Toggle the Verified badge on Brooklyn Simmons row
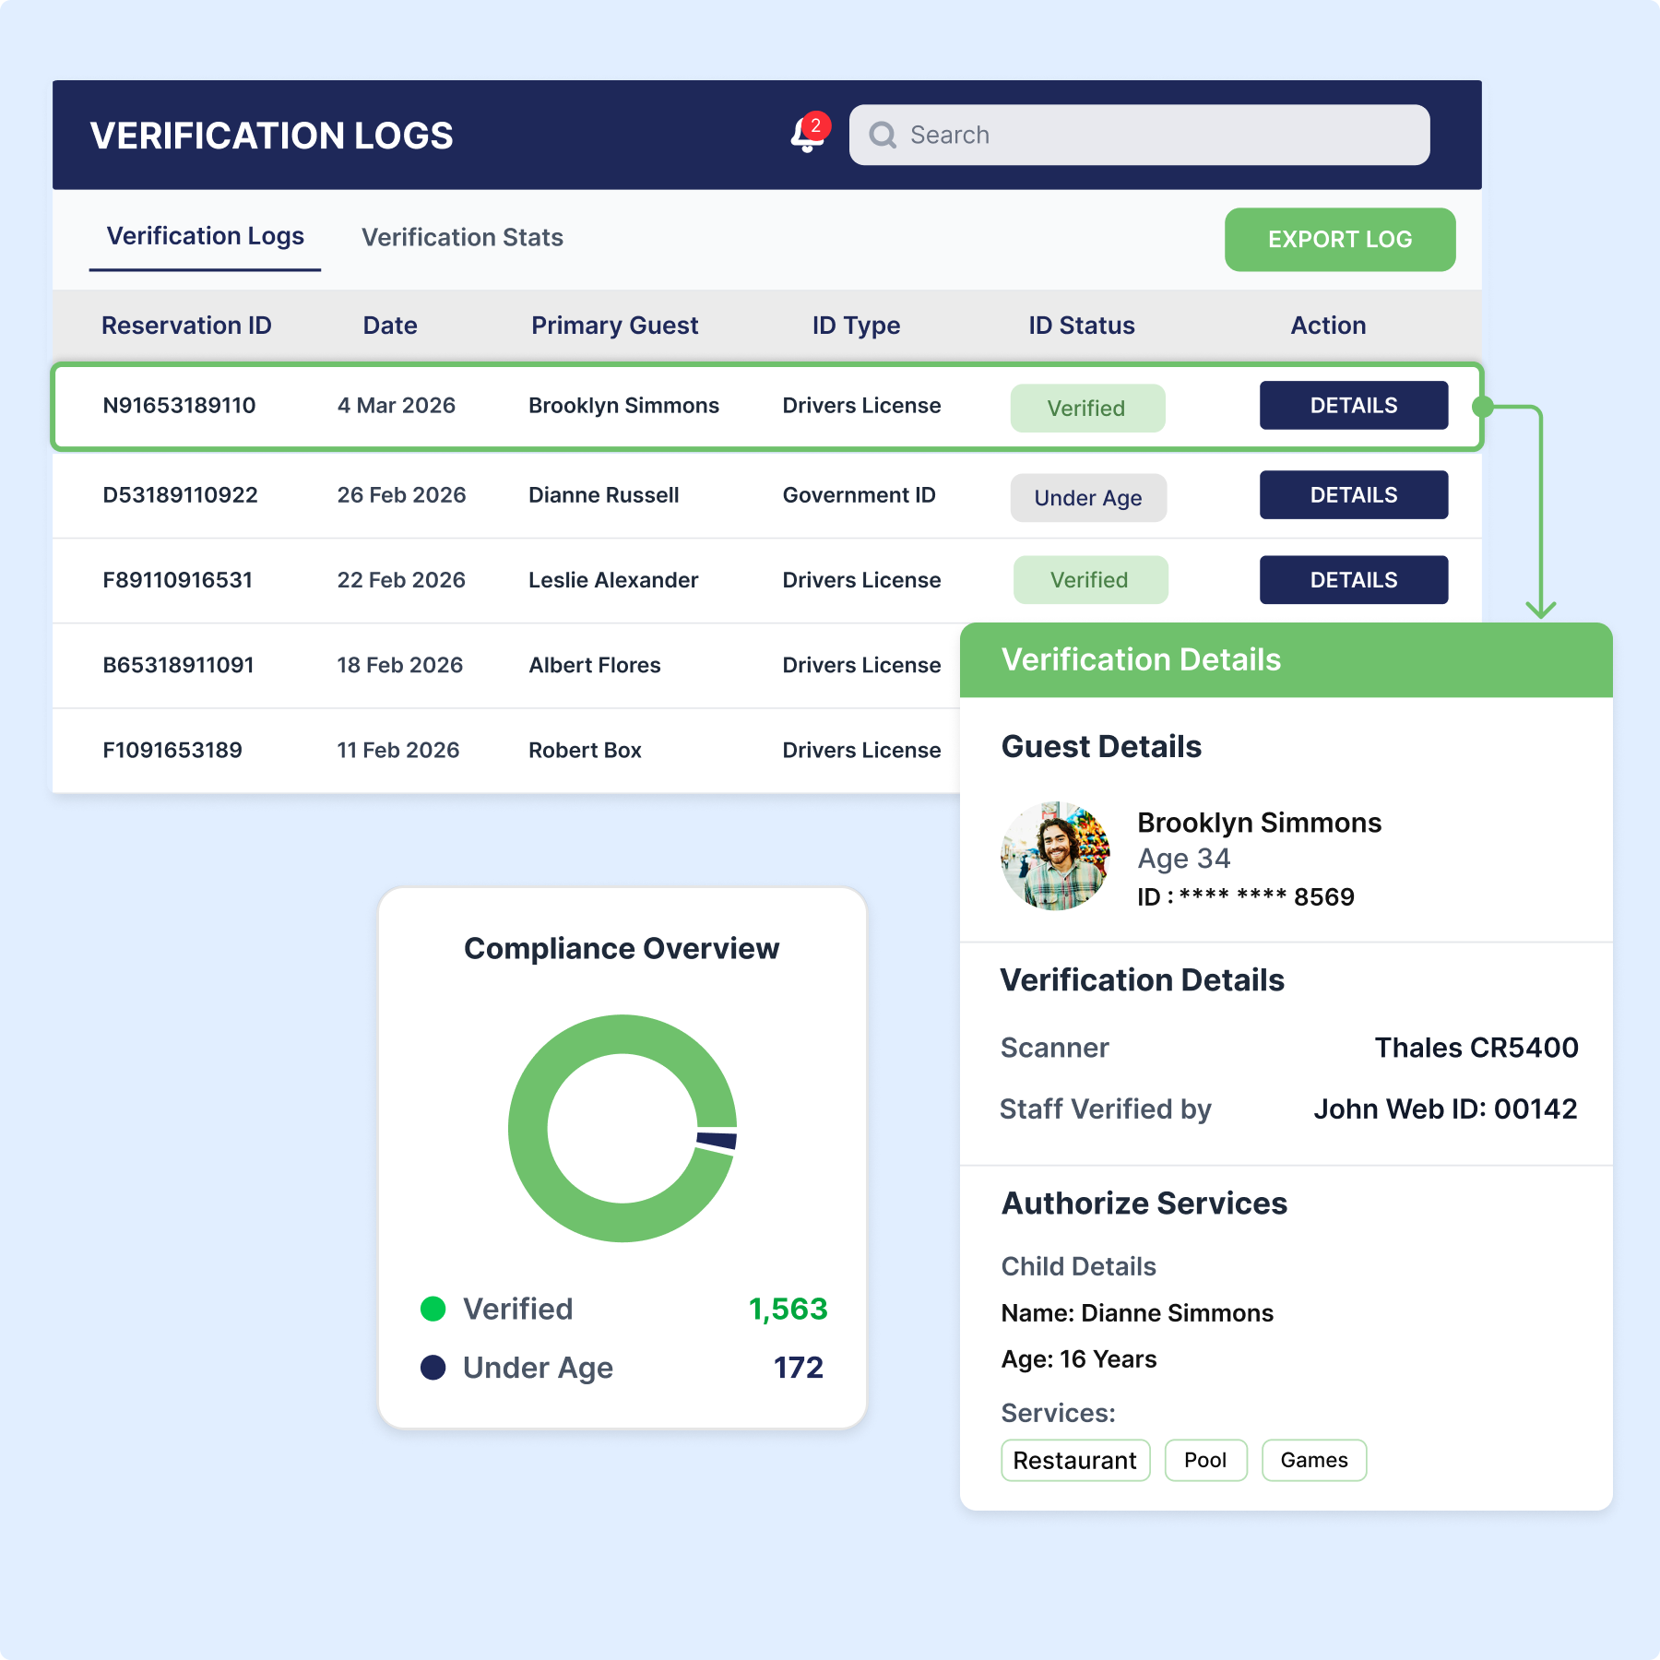1660x1660 pixels. 1087,408
